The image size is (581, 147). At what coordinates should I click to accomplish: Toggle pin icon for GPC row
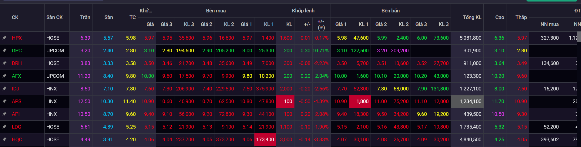point(5,51)
